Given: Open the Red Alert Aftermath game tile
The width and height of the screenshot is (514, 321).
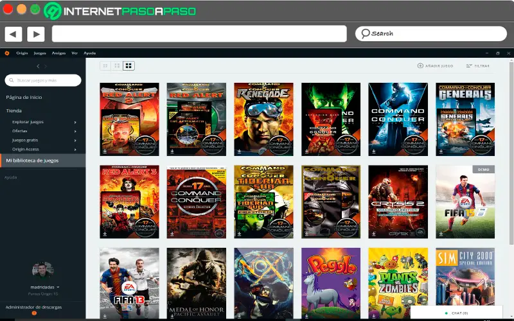Looking at the screenshot, I should (x=197, y=119).
